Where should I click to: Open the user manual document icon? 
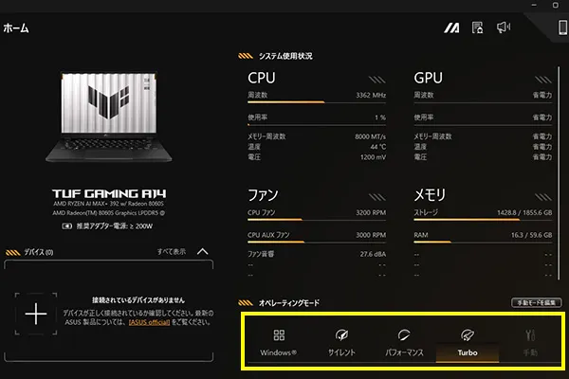[x=479, y=27]
